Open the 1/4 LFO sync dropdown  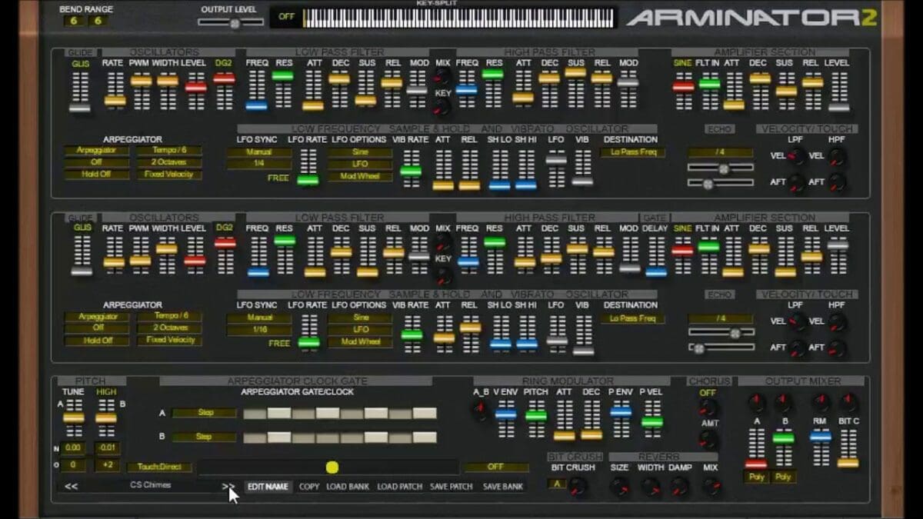click(x=259, y=165)
